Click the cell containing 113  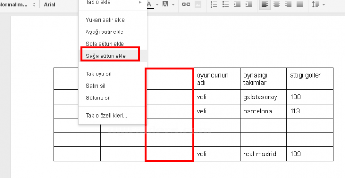click(310, 111)
